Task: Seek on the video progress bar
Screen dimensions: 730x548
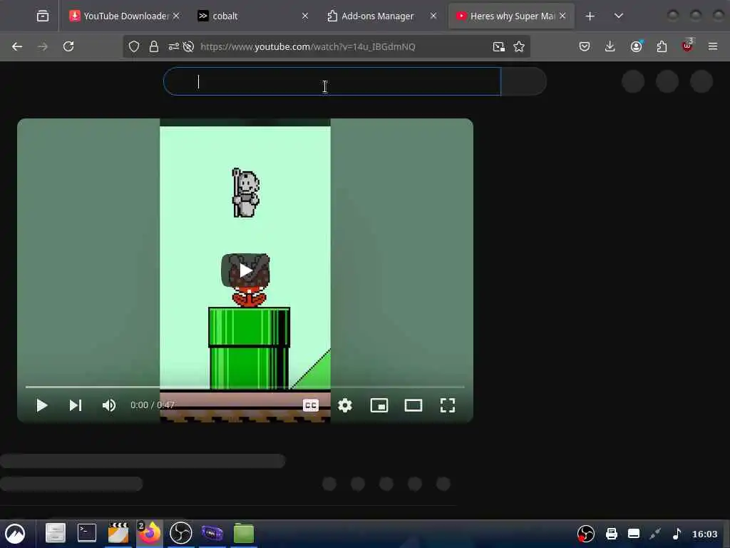Action: coord(245,387)
